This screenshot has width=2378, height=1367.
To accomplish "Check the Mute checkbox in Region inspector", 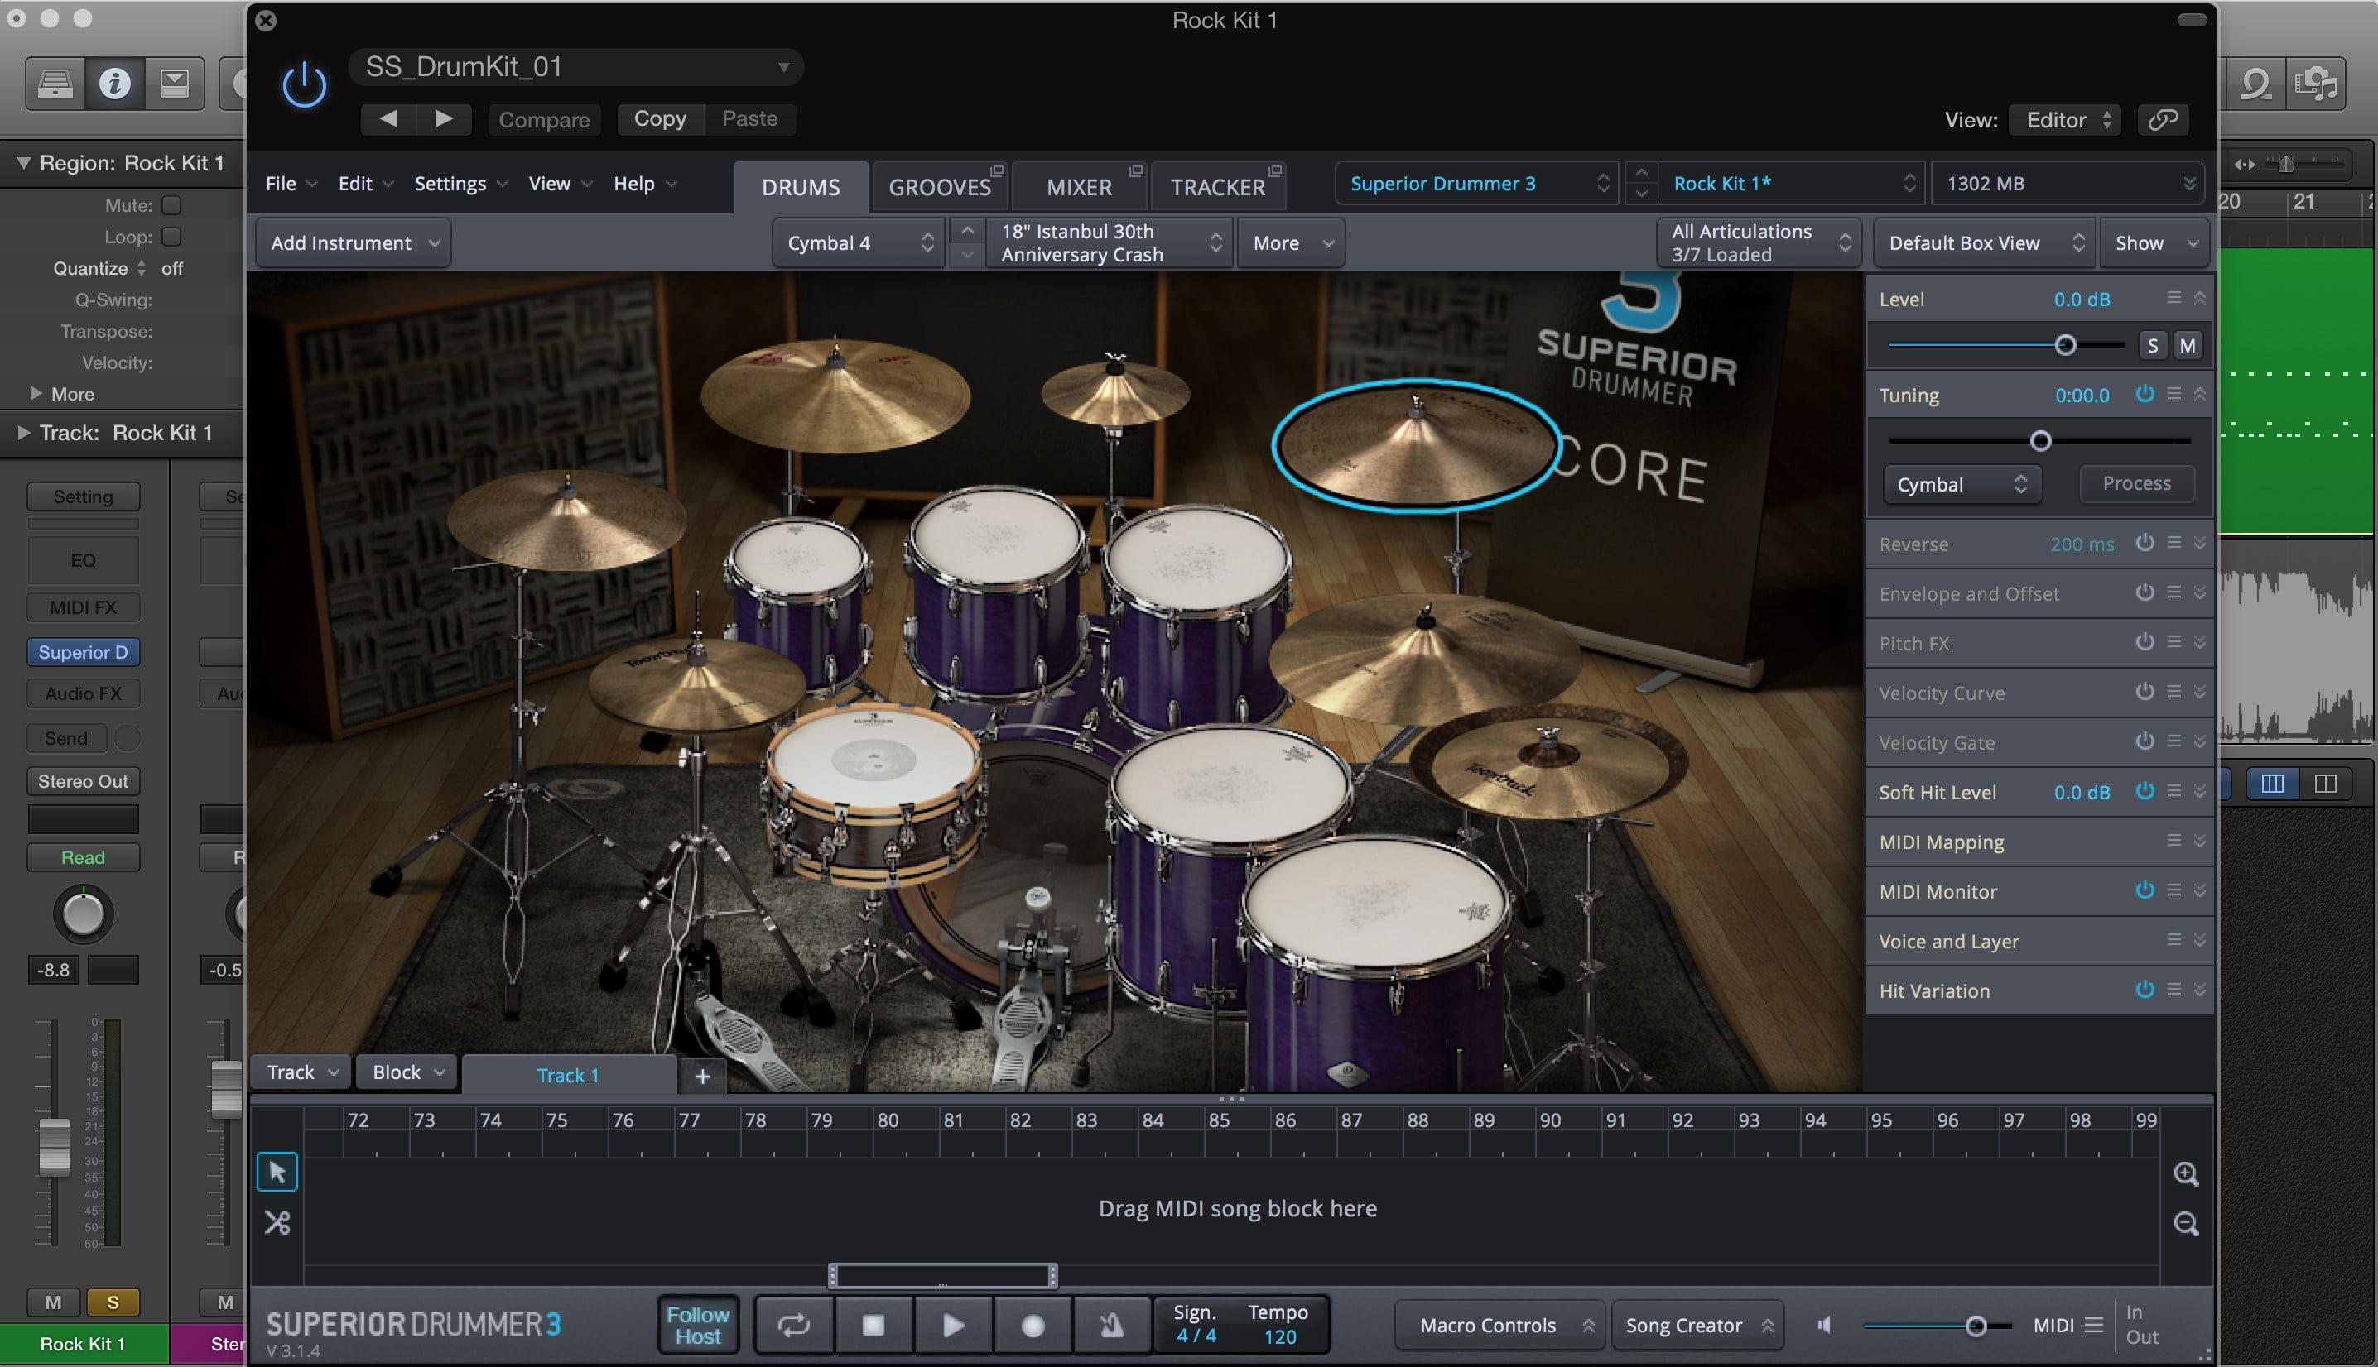I will pos(171,204).
